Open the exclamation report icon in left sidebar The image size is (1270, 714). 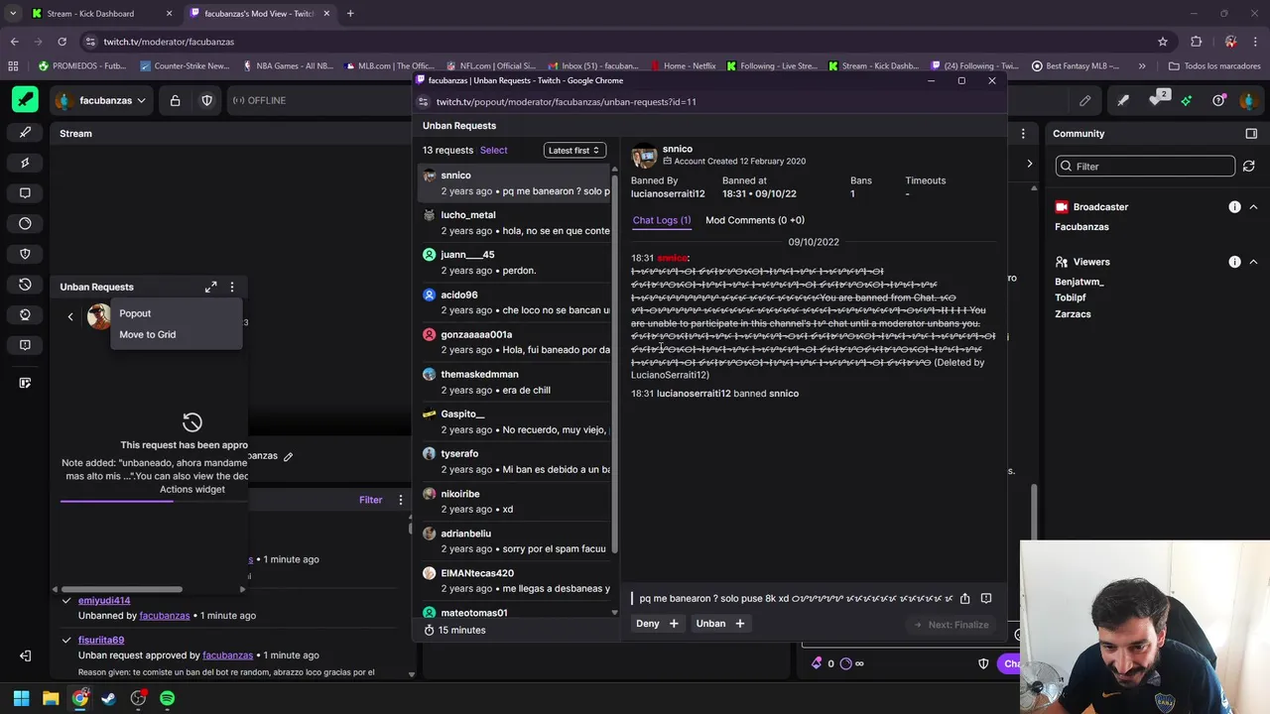click(x=25, y=345)
